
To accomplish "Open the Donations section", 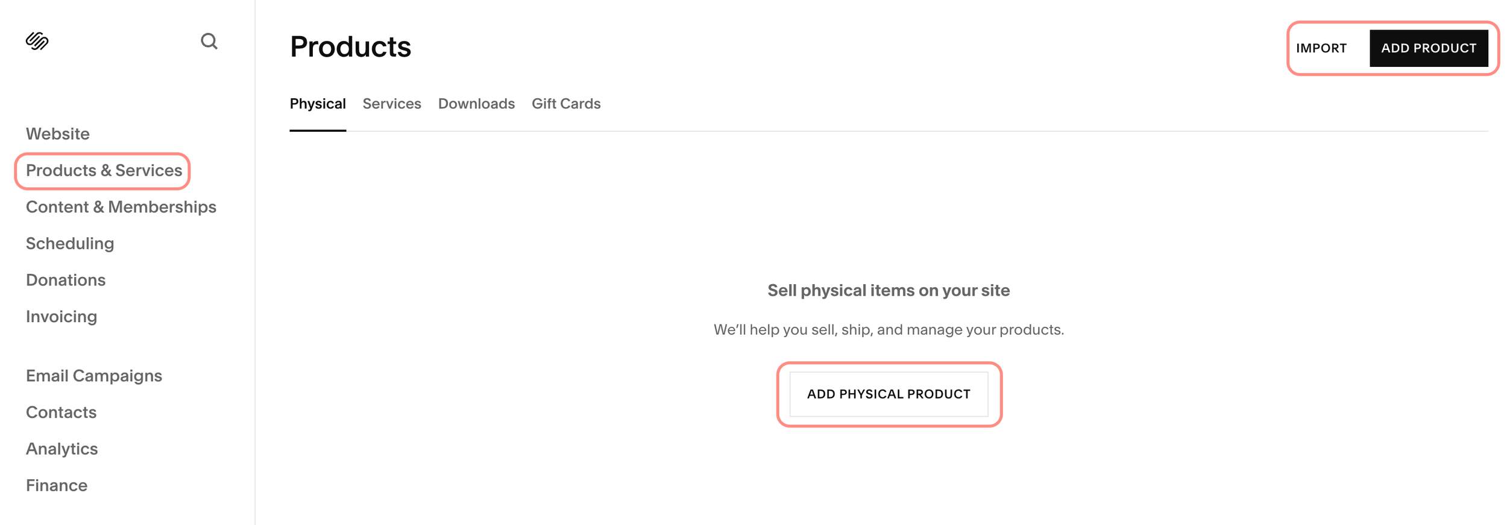I will tap(66, 280).
